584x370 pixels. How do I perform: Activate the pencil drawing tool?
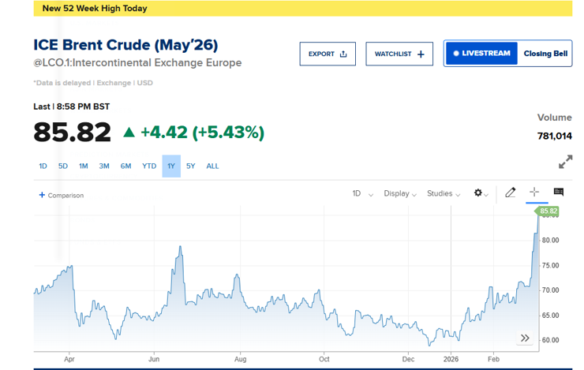(511, 192)
